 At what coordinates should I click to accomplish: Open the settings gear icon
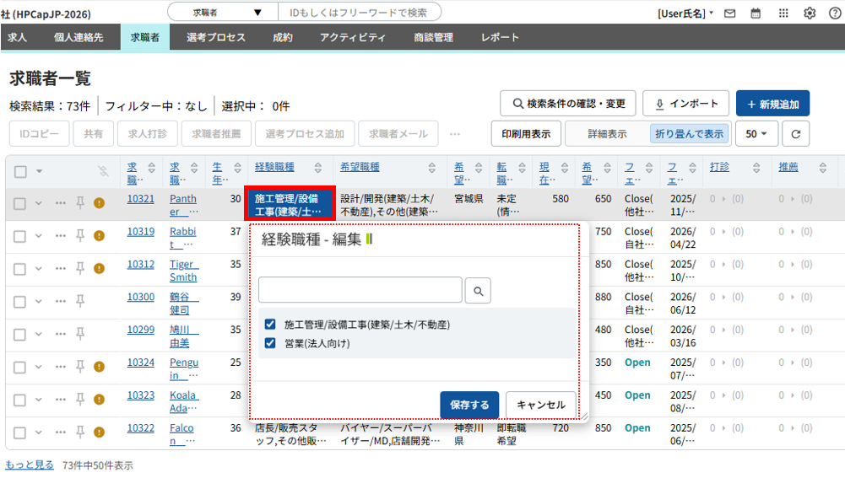810,13
